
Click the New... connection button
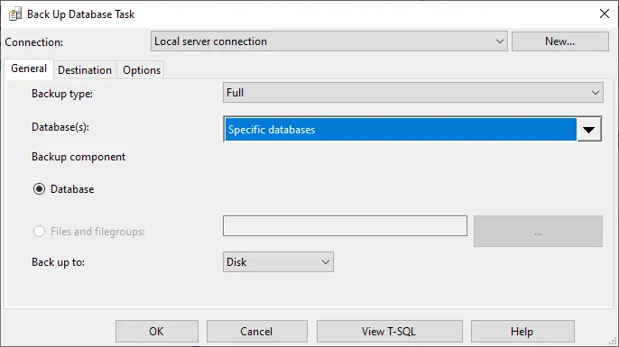[559, 41]
